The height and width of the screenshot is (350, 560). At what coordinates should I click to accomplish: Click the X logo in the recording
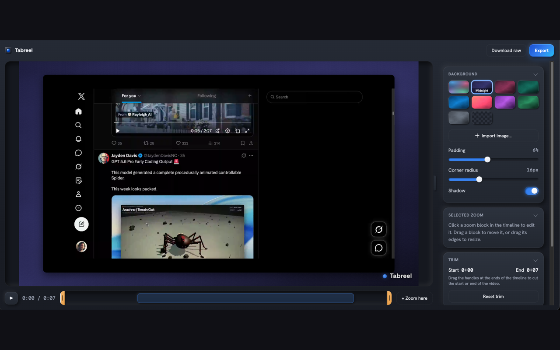[x=81, y=96]
